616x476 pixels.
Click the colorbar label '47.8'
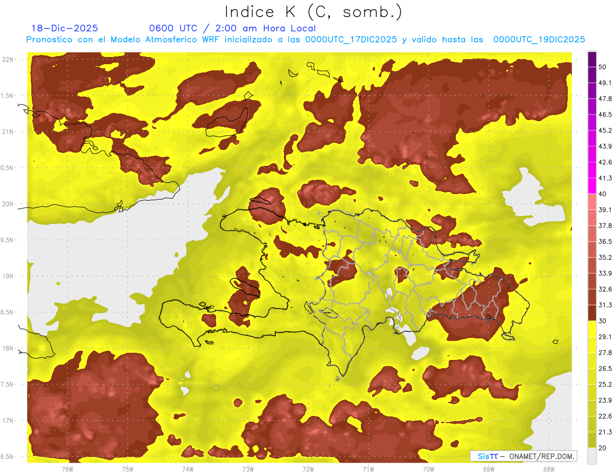[x=605, y=99]
